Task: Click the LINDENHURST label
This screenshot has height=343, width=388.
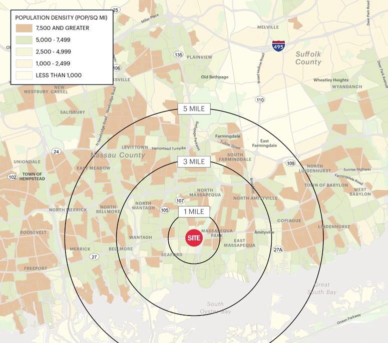Action: pos(334,226)
